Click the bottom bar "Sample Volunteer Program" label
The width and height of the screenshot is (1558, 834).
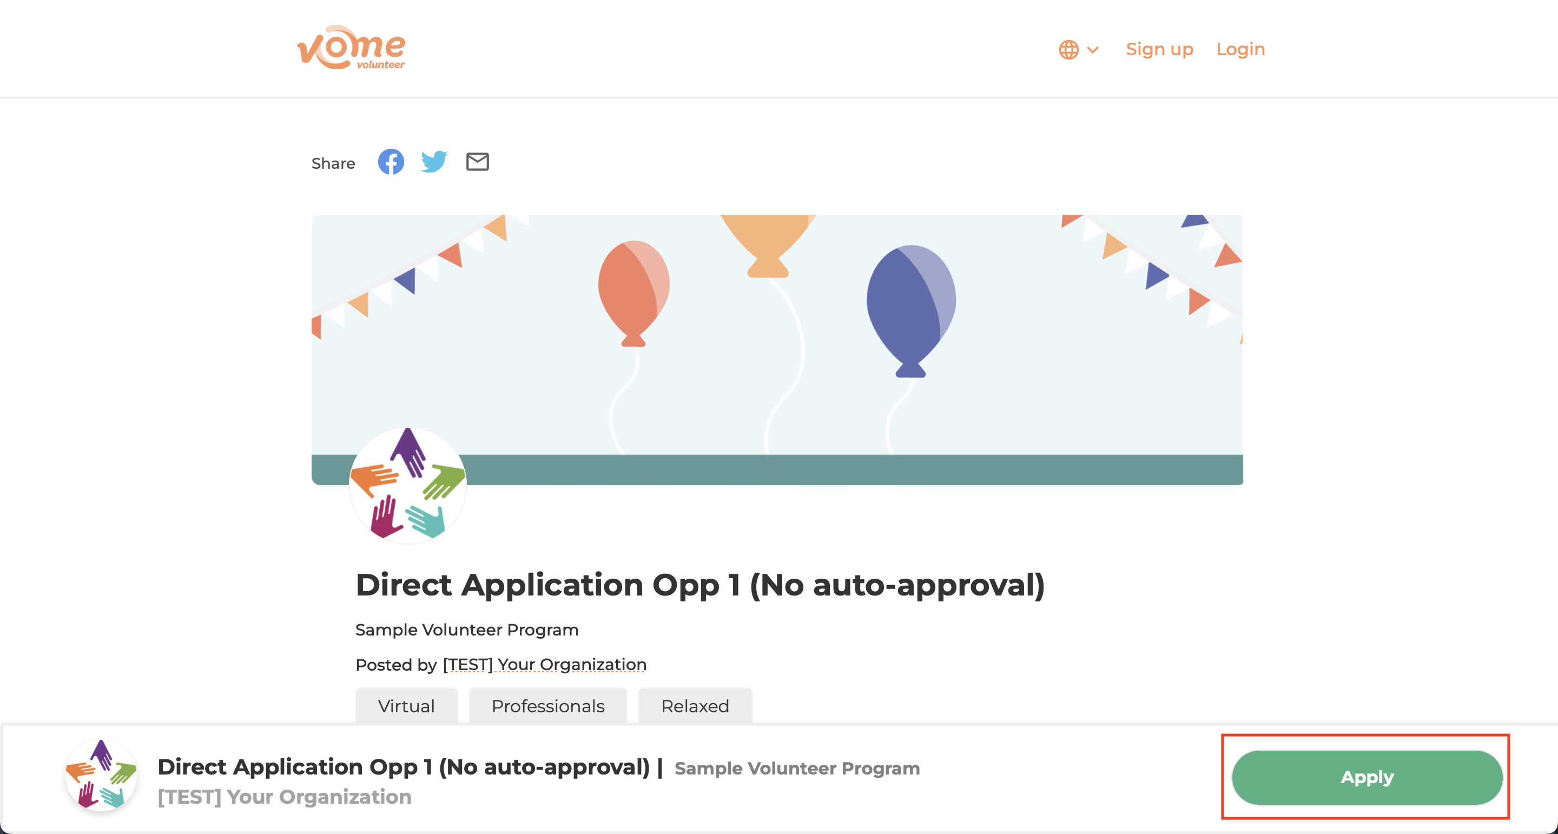tap(797, 768)
